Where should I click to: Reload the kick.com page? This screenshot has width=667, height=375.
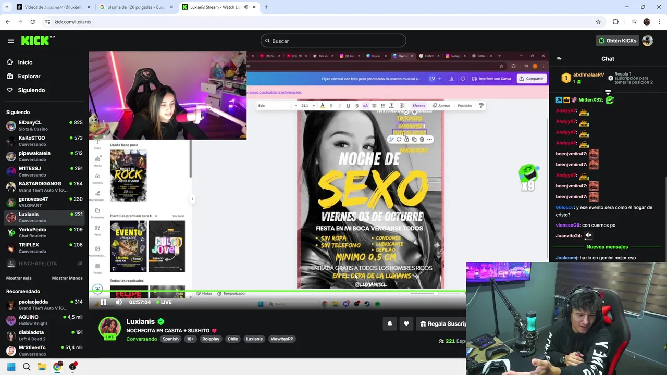coord(32,22)
